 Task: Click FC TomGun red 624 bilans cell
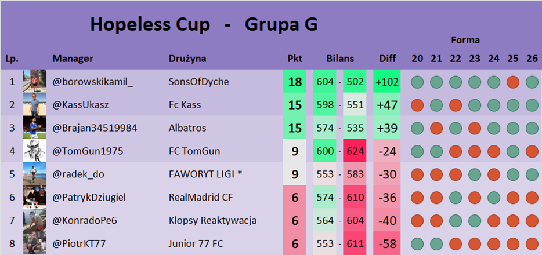[355, 151]
